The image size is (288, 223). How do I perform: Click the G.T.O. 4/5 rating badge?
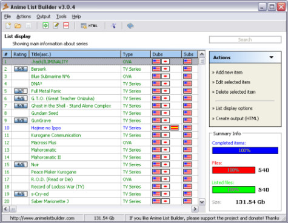[21, 99]
